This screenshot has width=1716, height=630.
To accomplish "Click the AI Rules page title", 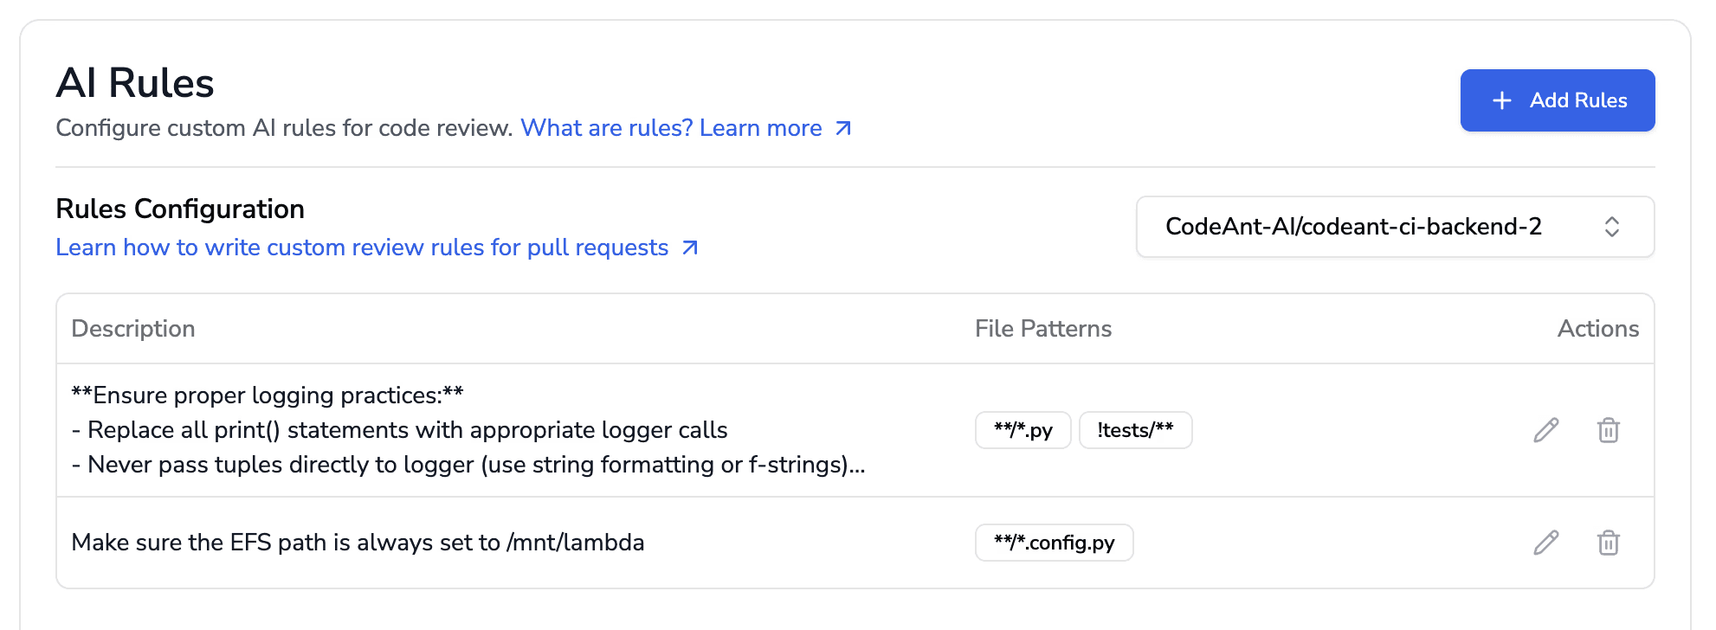I will 135,83.
